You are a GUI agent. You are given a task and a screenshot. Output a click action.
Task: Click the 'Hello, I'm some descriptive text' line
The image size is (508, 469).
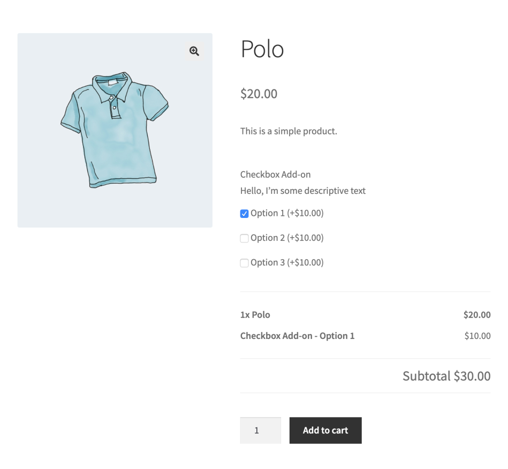[x=302, y=191]
